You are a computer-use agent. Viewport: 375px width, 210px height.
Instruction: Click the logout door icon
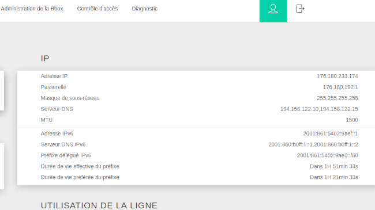[300, 9]
